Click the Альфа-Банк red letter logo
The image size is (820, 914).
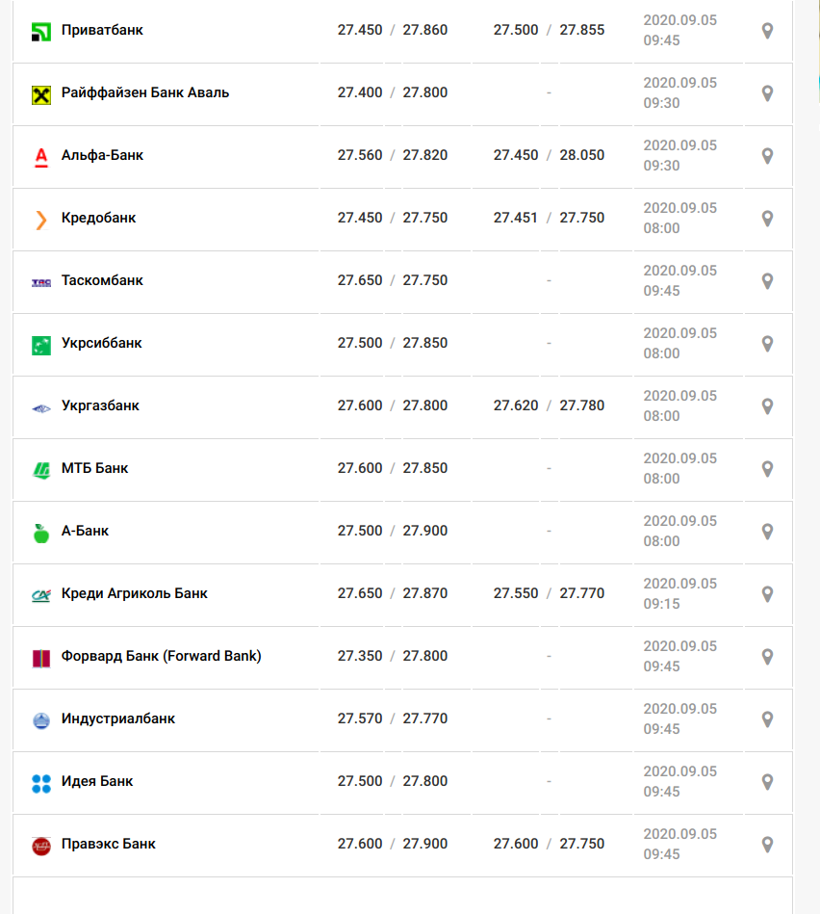(40, 157)
